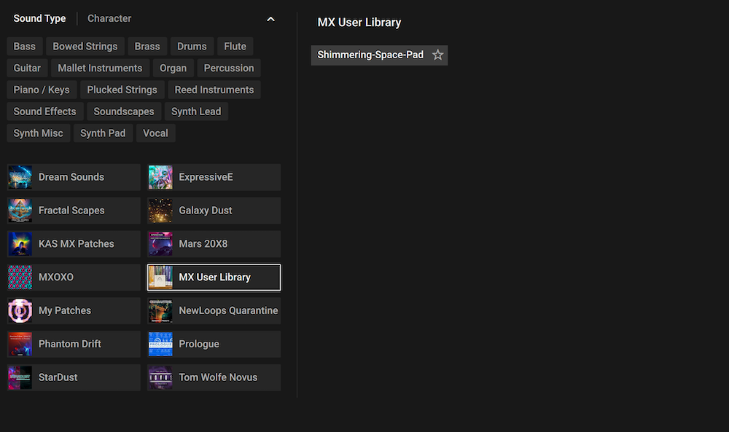The height and width of the screenshot is (432, 729).
Task: Favorite the Shimmering-Space-Pad preset star
Action: coord(437,55)
